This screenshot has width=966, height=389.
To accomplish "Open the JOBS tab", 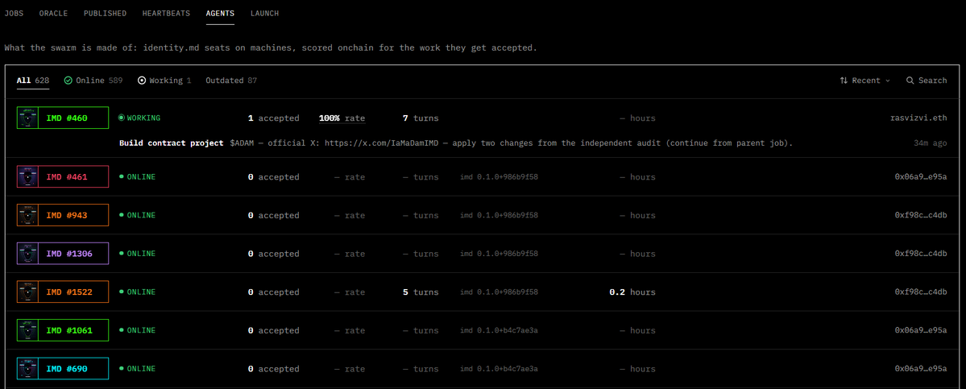I will click(14, 13).
